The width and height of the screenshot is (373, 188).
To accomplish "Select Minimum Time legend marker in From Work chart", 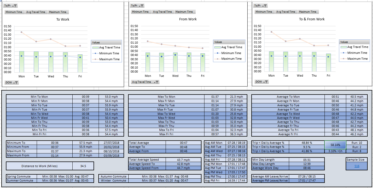I will (218, 53).
